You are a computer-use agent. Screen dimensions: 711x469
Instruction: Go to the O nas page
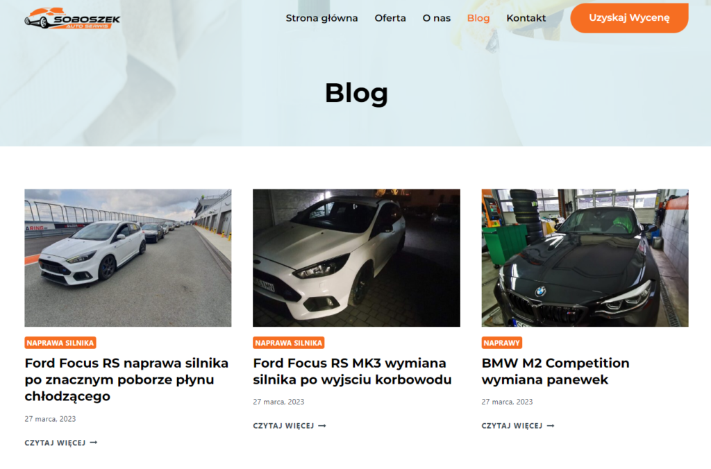[x=436, y=18]
